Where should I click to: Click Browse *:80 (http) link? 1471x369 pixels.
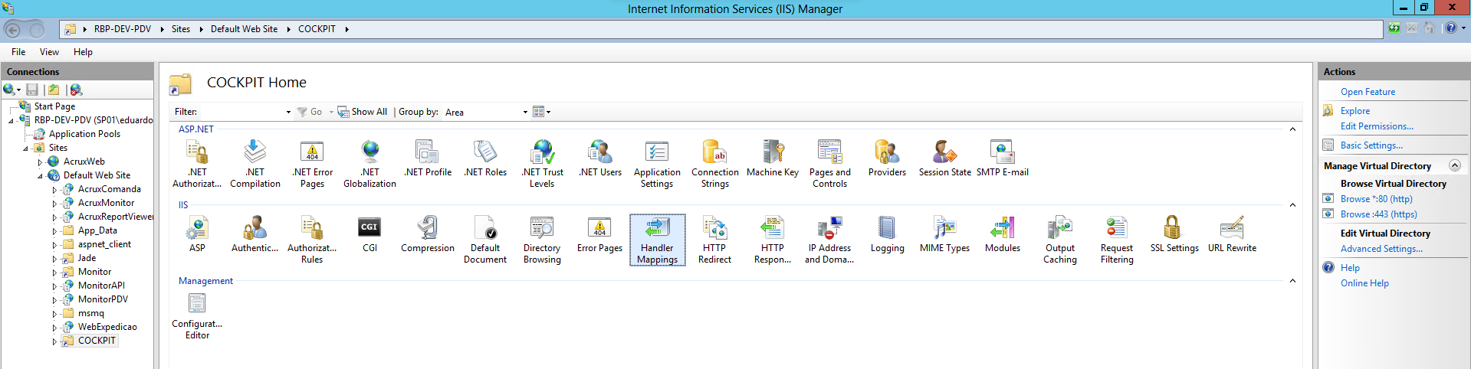click(x=1376, y=199)
